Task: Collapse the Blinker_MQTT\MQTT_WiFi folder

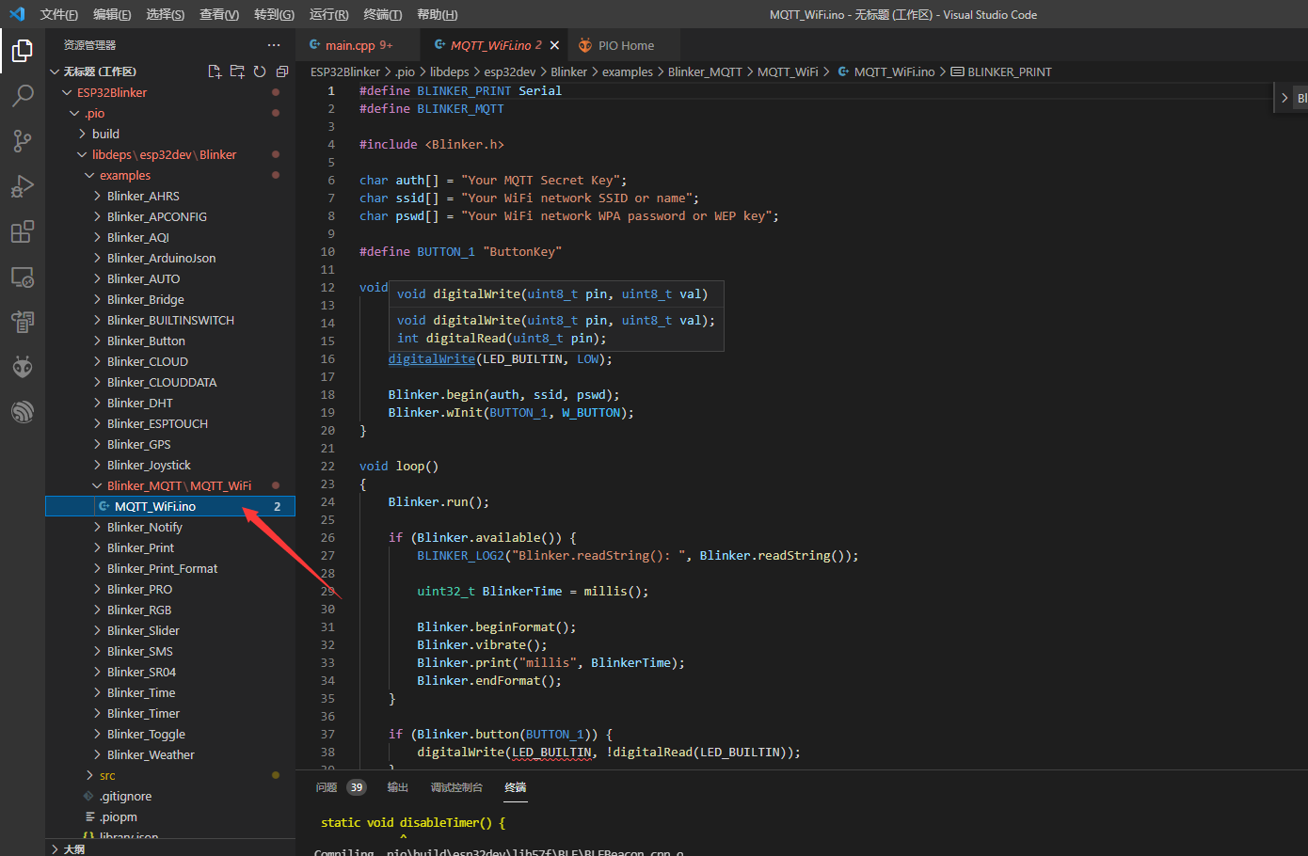Action: [170, 485]
